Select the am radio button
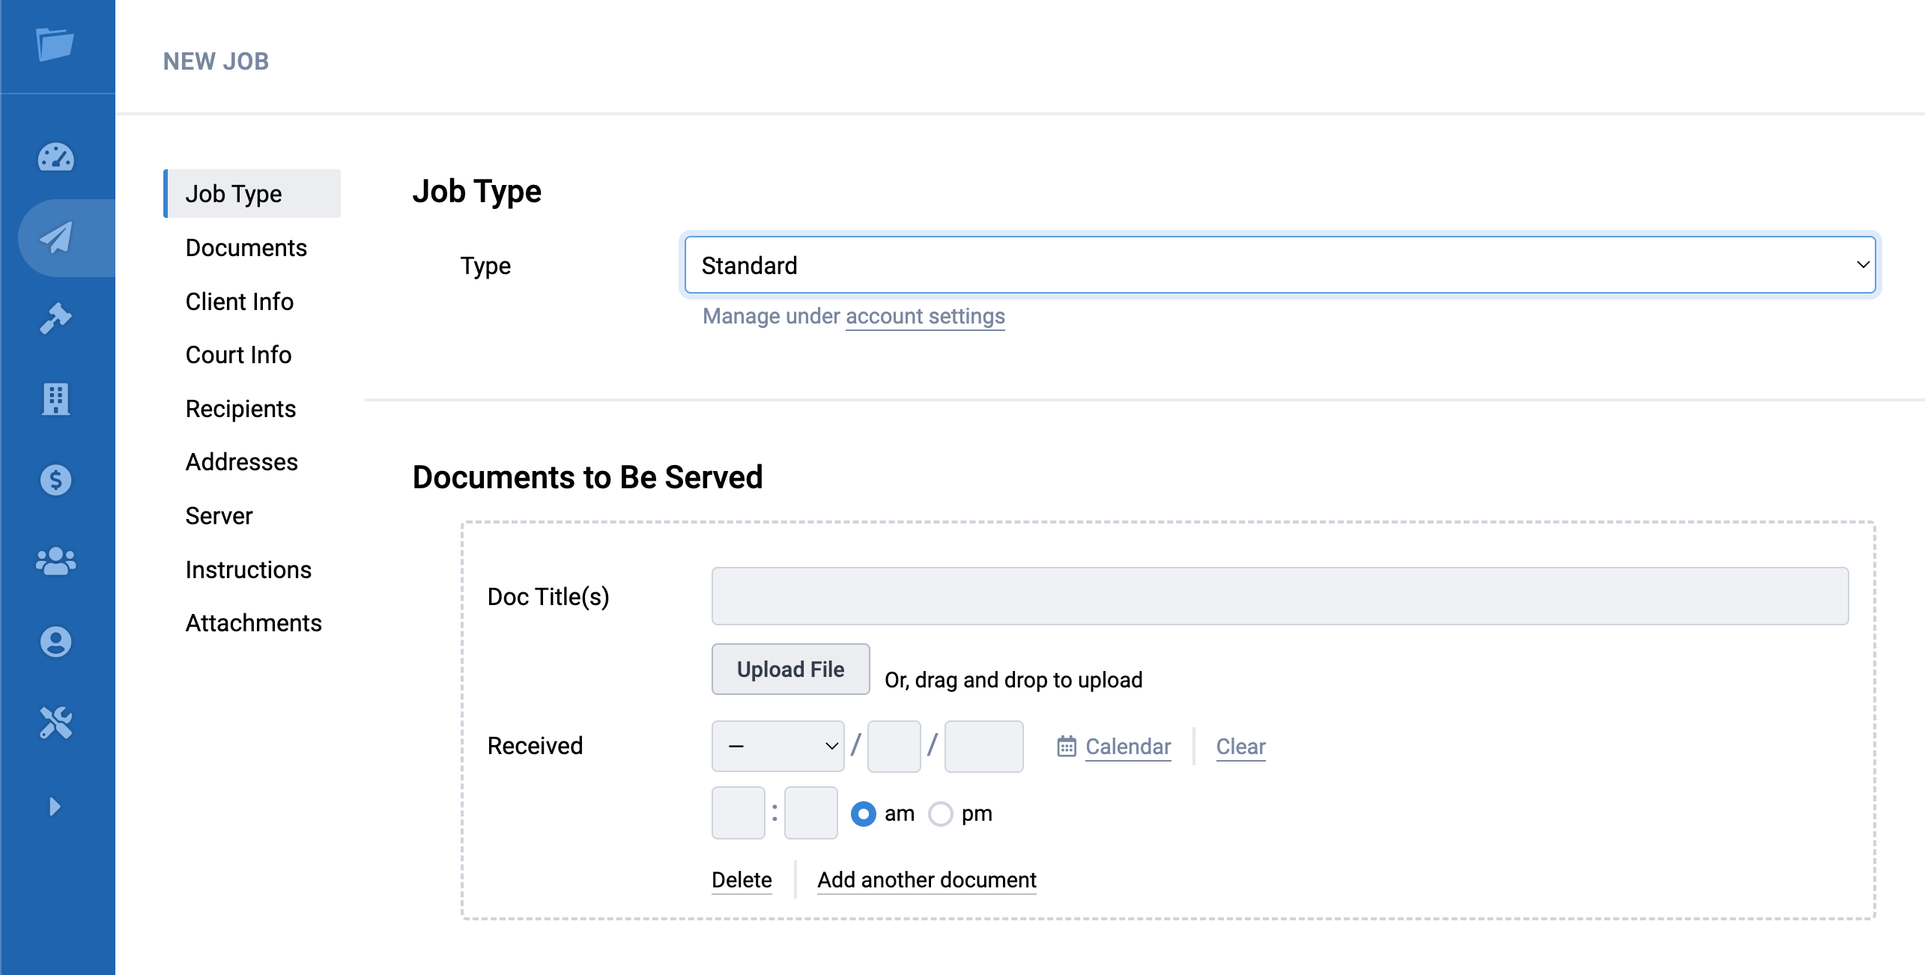Screen dimensions: 1925x975 (865, 813)
